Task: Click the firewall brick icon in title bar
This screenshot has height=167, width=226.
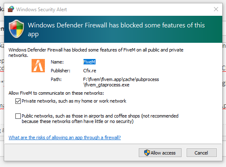Action: point(11,9)
